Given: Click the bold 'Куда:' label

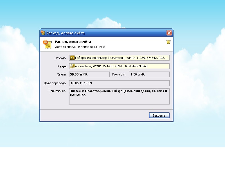Looking at the screenshot, I should point(62,66).
